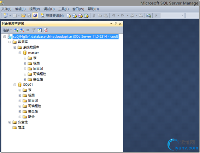Click the Save All icon

coord(35,15)
